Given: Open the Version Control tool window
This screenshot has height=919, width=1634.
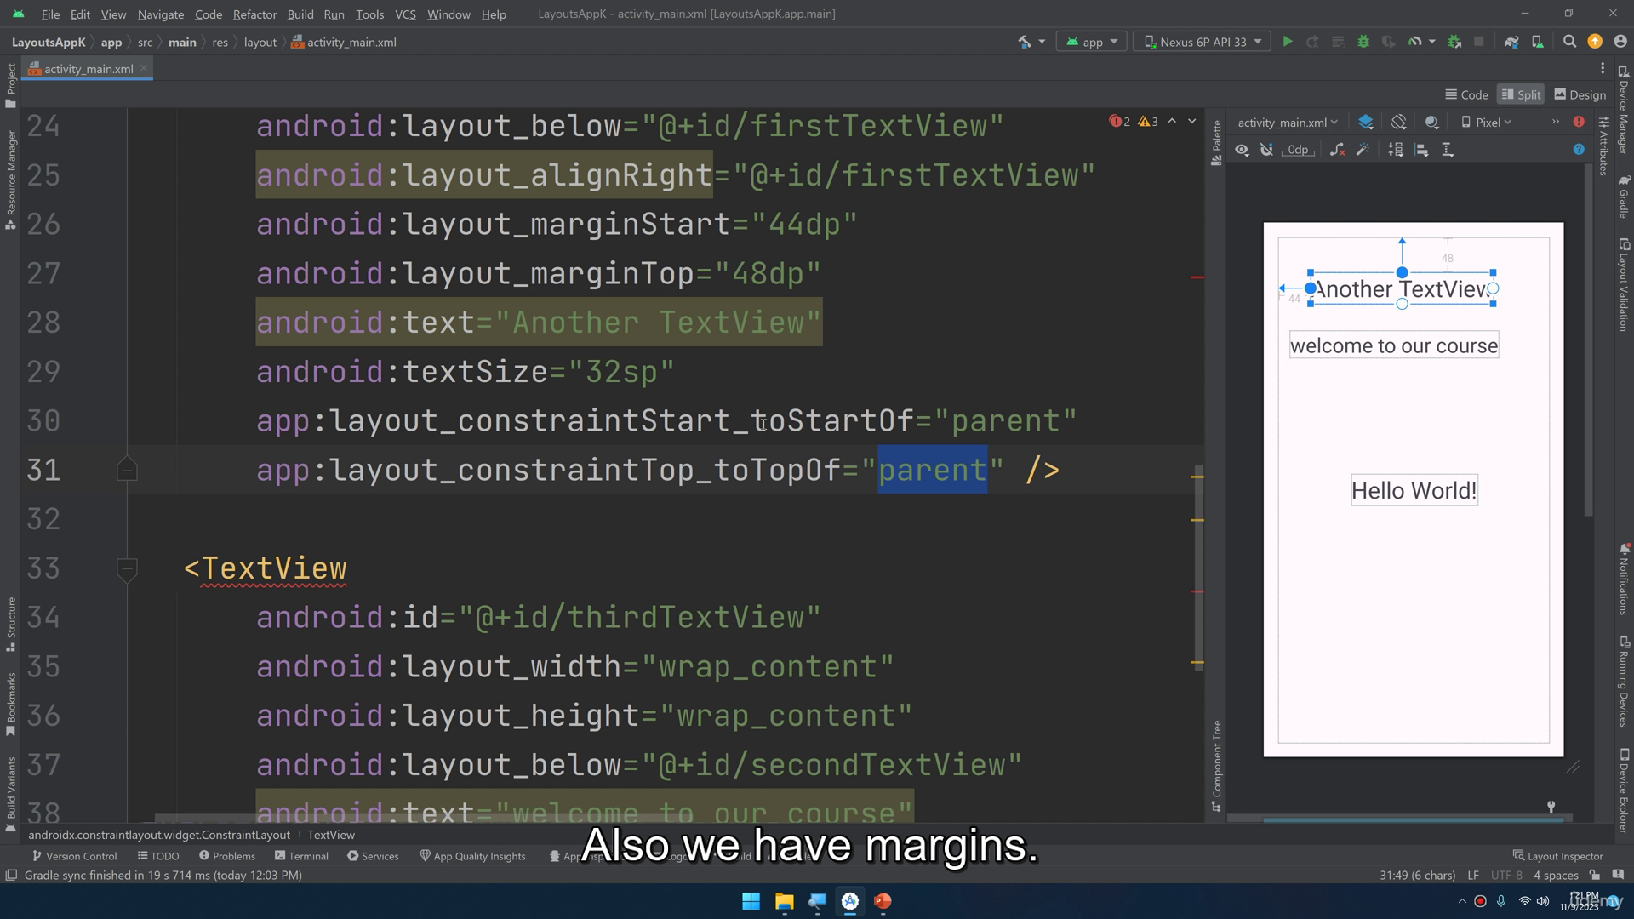Looking at the screenshot, I should [74, 856].
